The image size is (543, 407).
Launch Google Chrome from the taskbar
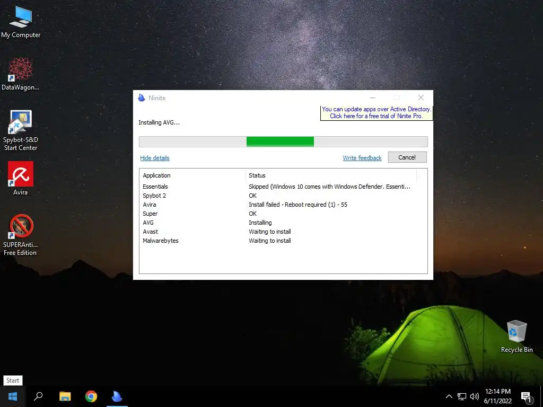tap(91, 396)
